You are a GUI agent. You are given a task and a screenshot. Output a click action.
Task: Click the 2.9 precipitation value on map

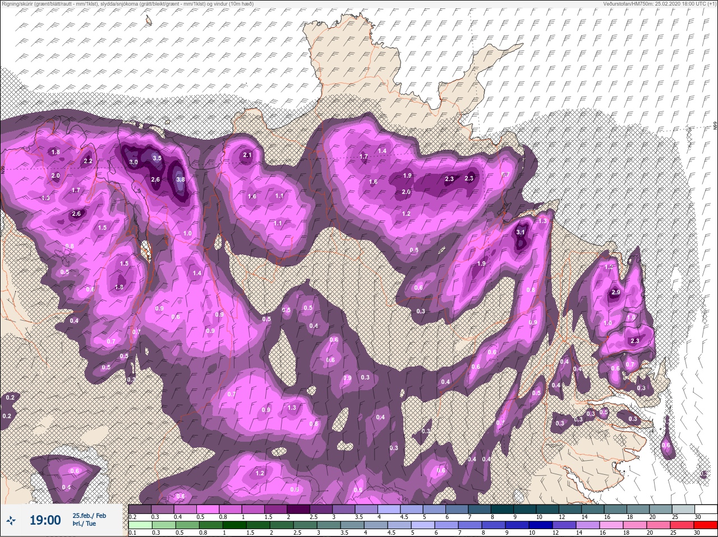tap(616, 293)
